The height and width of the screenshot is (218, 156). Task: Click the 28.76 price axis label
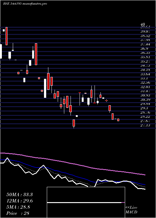click(145, 113)
